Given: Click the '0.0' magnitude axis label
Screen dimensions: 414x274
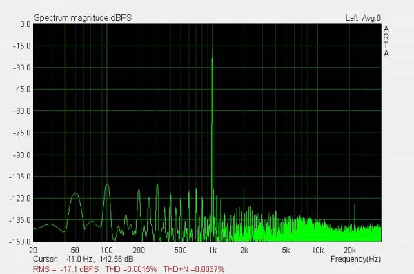Looking at the screenshot, I should (26, 24).
